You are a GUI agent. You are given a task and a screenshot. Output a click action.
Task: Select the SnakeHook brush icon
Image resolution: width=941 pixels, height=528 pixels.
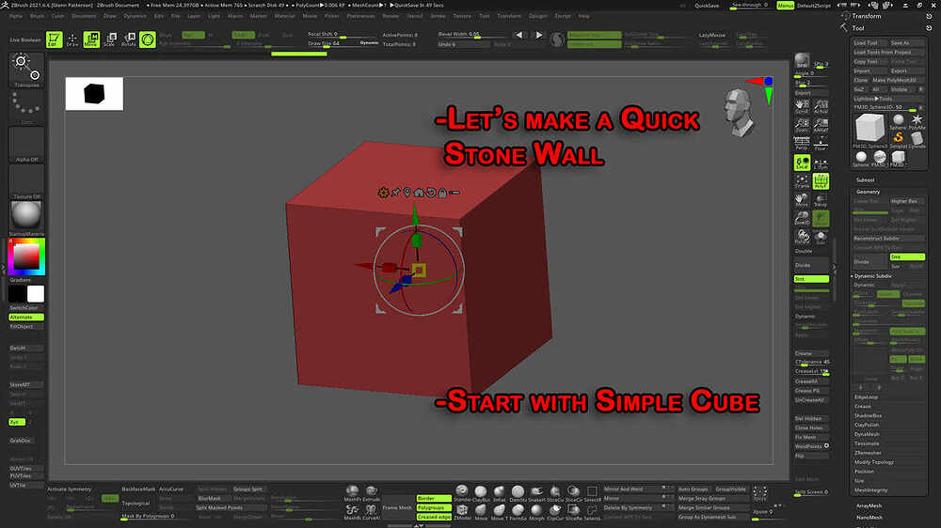tap(536, 492)
